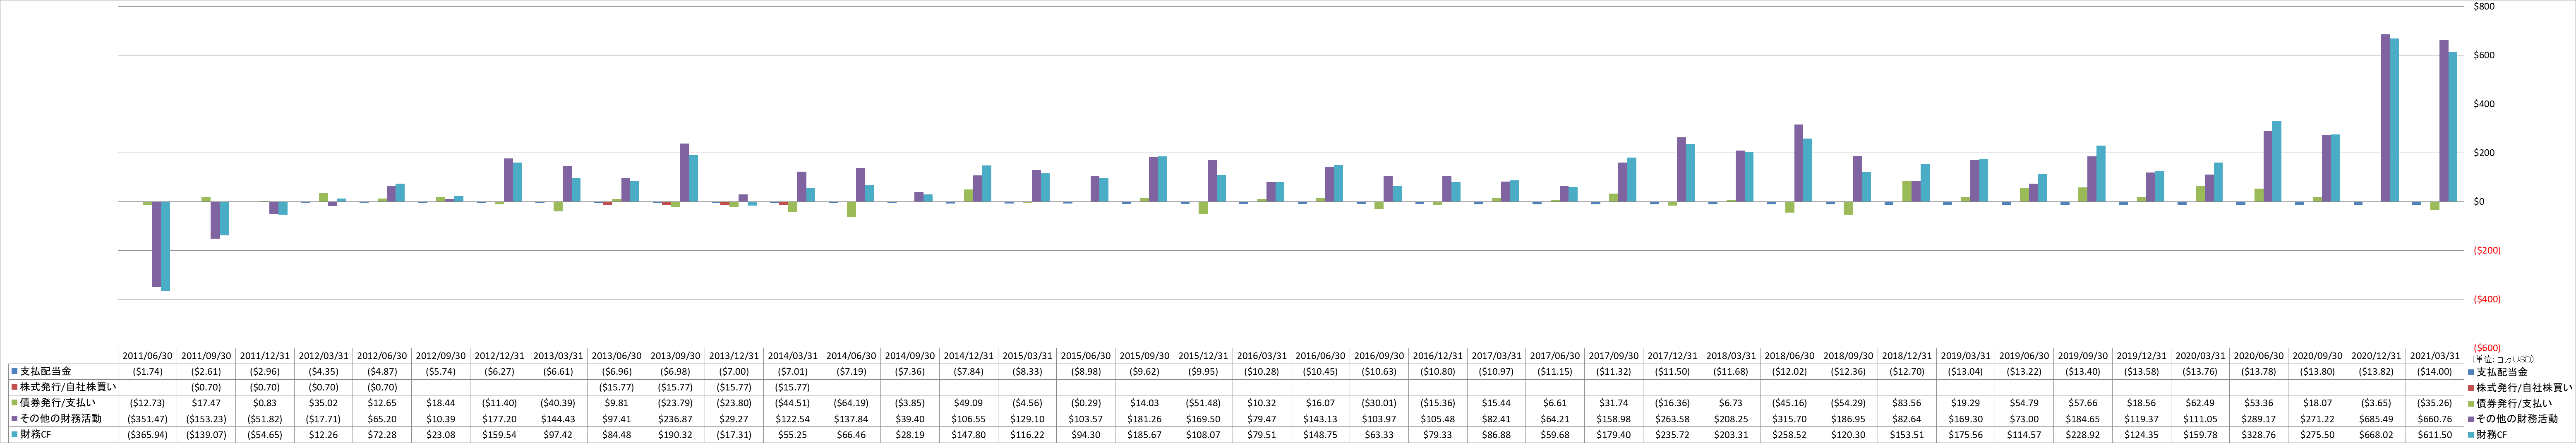This screenshot has width=2576, height=443.
Task: Click the $315.70 cell for 2018/06/30
Action: [1789, 419]
